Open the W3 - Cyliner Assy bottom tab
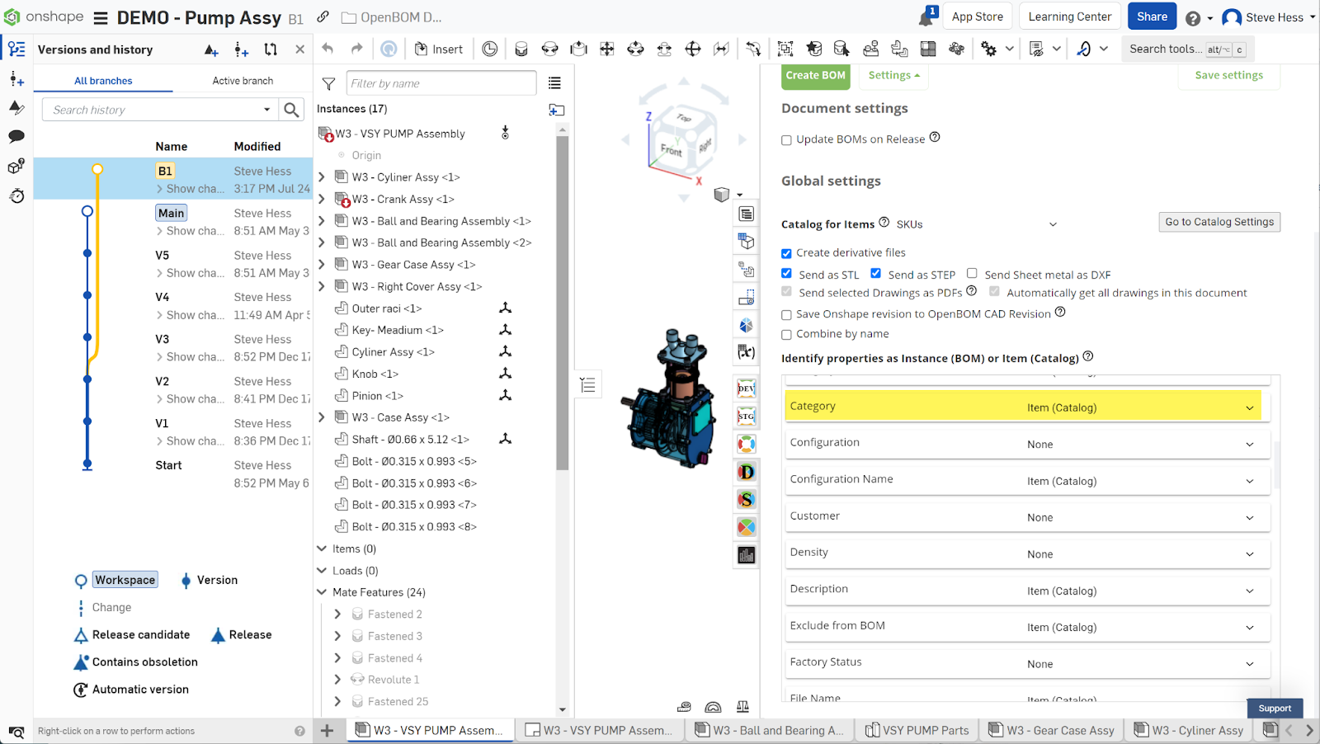Screen dimensions: 1320x744 pos(1189,730)
